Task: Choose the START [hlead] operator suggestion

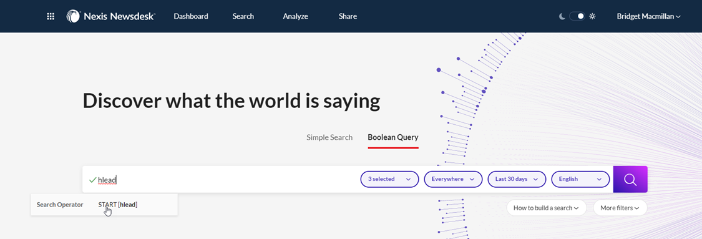Action: (118, 205)
